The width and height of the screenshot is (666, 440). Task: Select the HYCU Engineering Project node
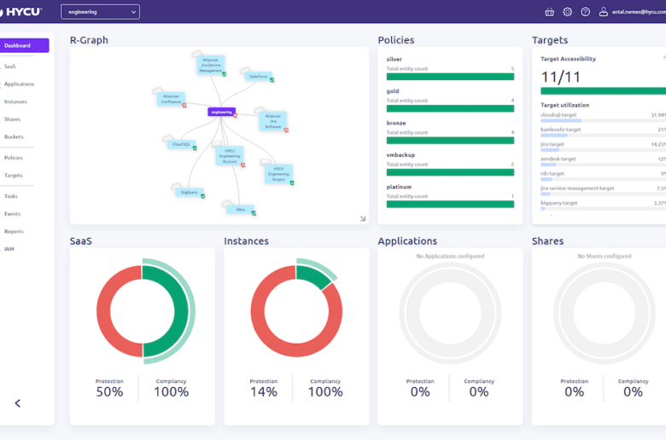(278, 174)
